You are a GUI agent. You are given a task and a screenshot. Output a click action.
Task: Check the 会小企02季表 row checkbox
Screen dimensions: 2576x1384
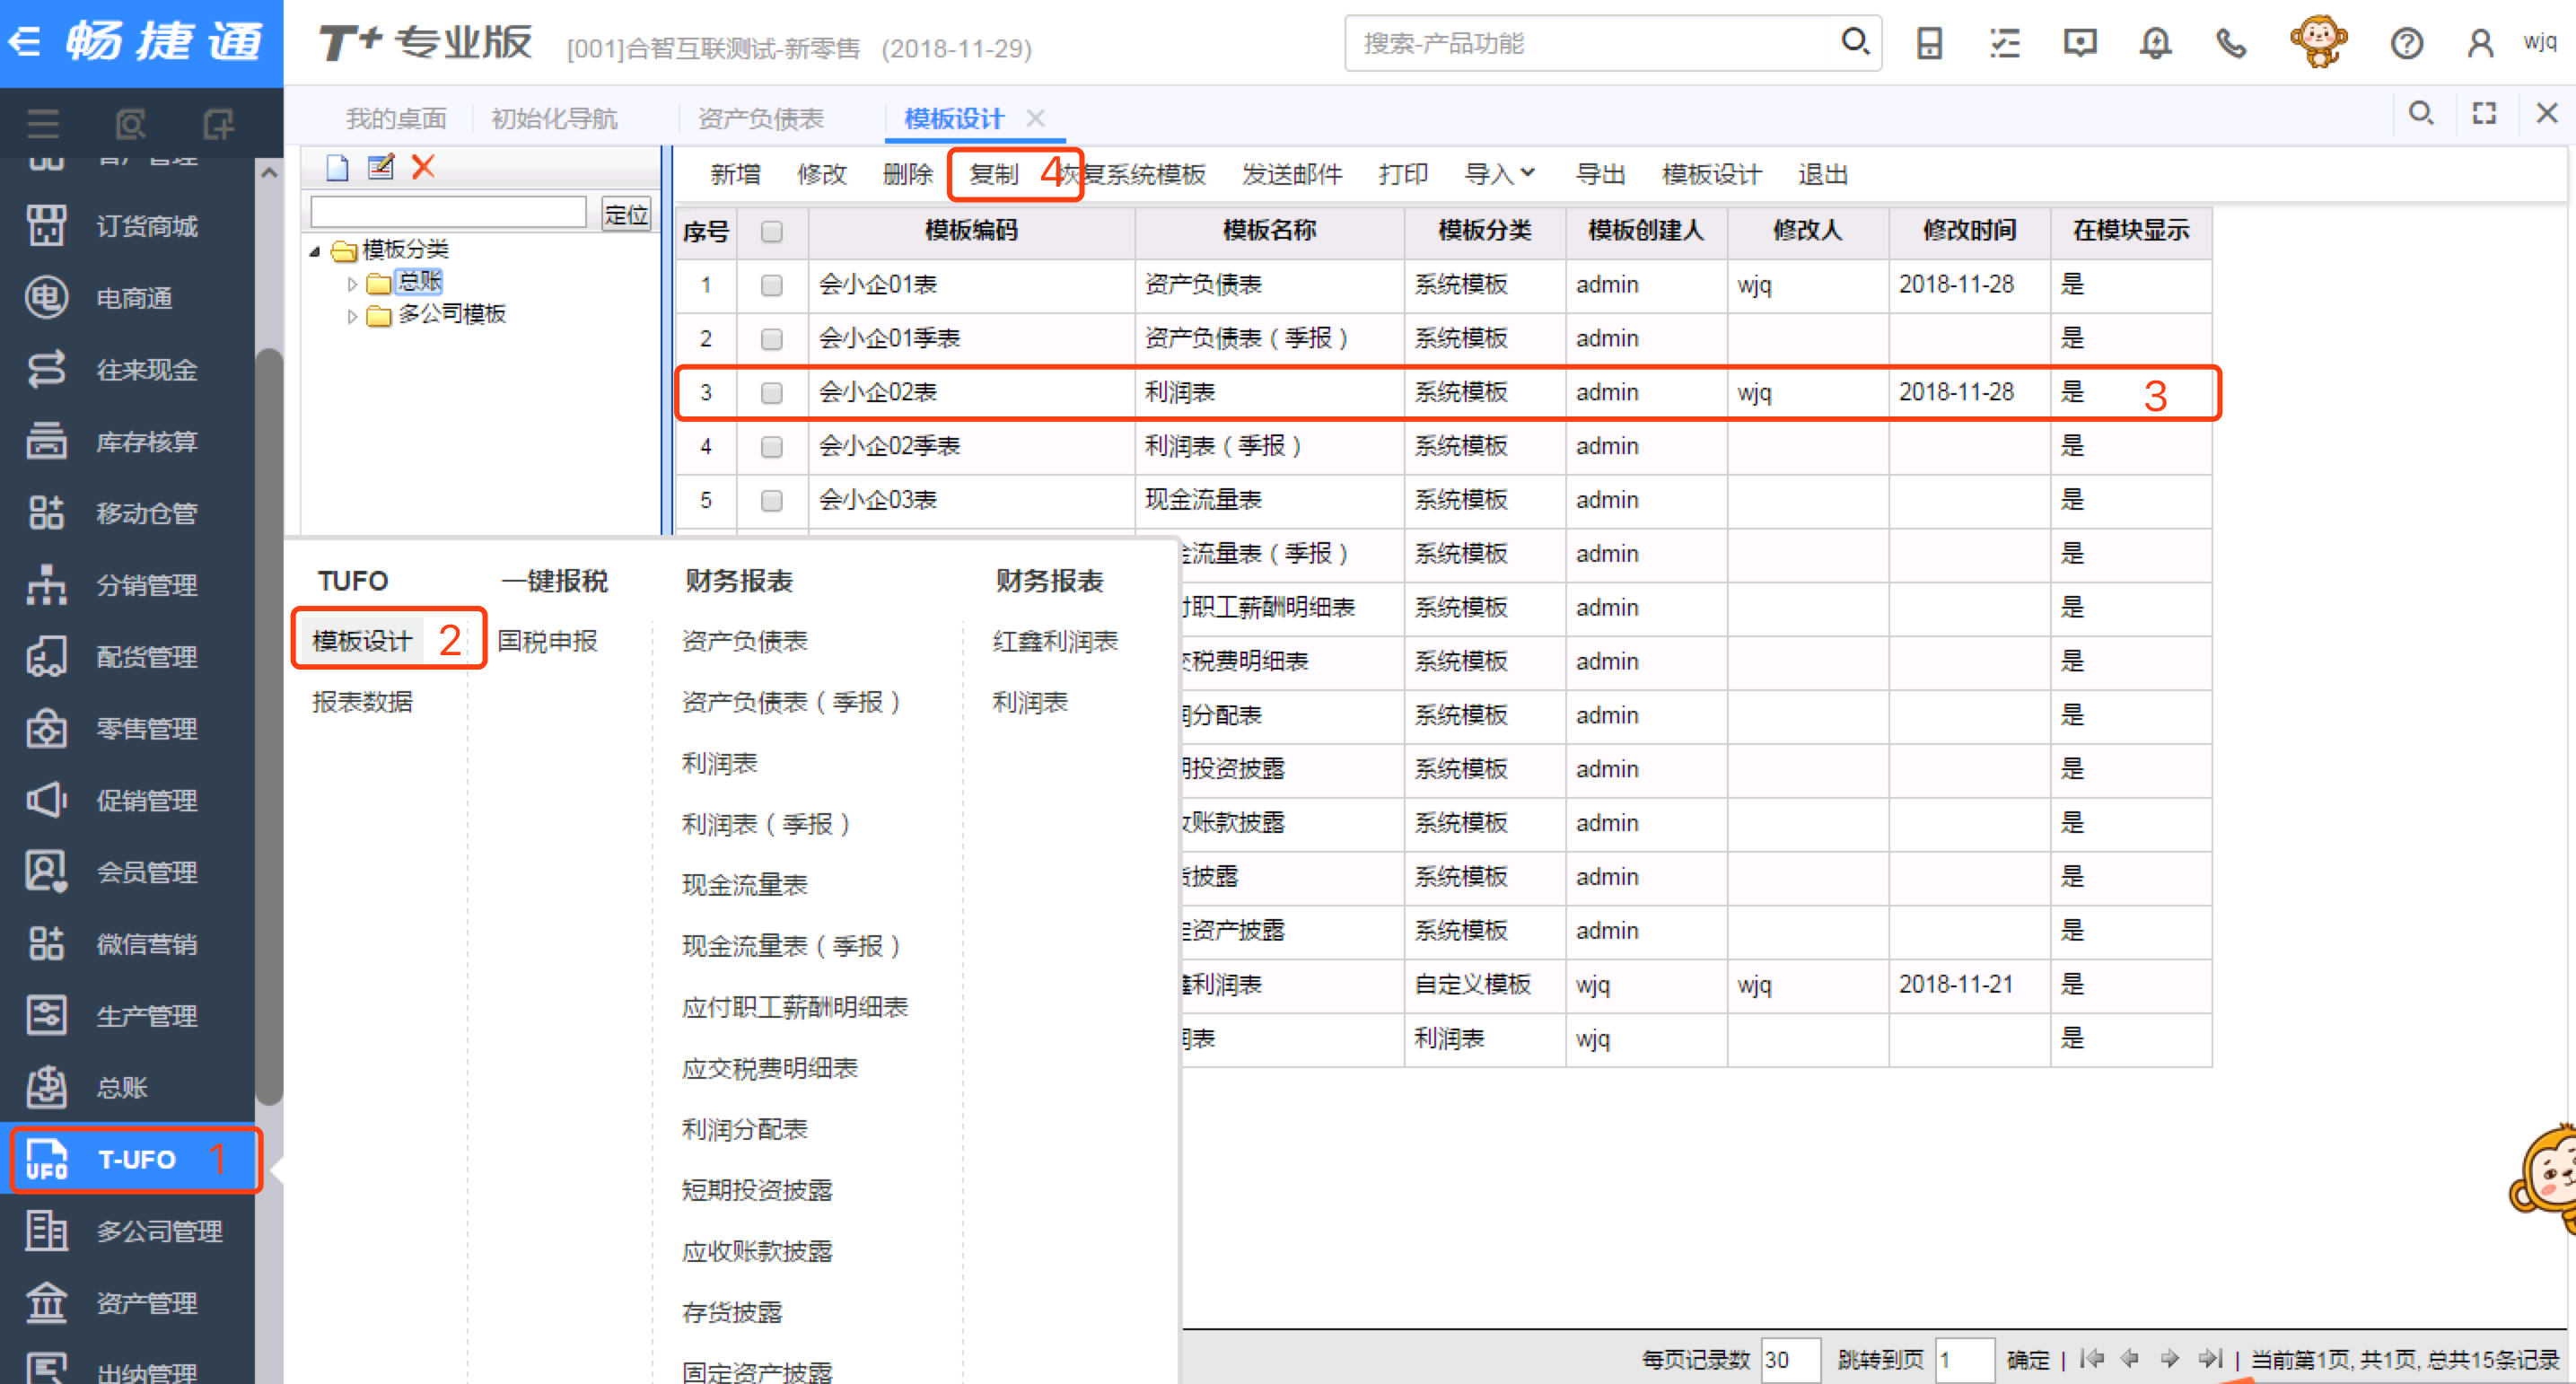771,447
